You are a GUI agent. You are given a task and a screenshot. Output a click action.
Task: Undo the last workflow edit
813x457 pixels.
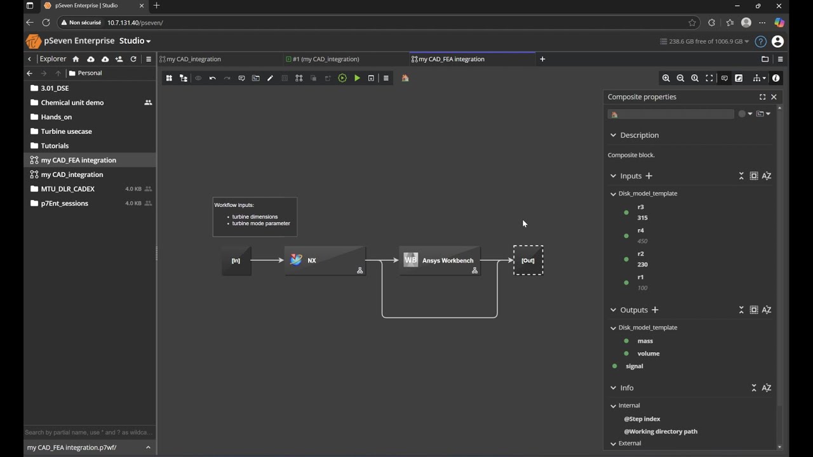pyautogui.click(x=213, y=78)
